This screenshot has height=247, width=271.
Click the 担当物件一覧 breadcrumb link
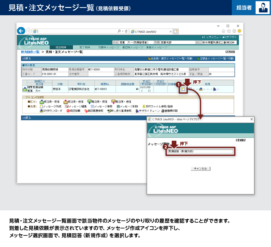[x=30, y=52]
